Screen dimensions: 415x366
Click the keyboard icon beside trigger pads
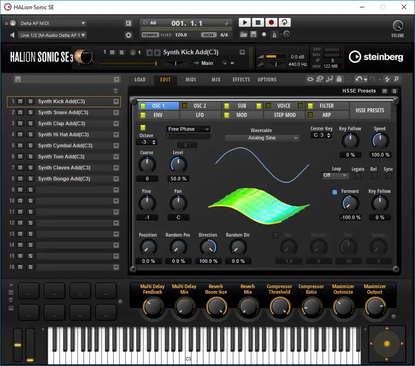click(11, 308)
